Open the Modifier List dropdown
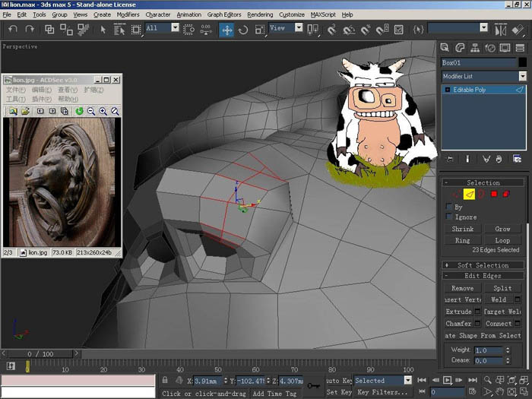 pos(484,76)
